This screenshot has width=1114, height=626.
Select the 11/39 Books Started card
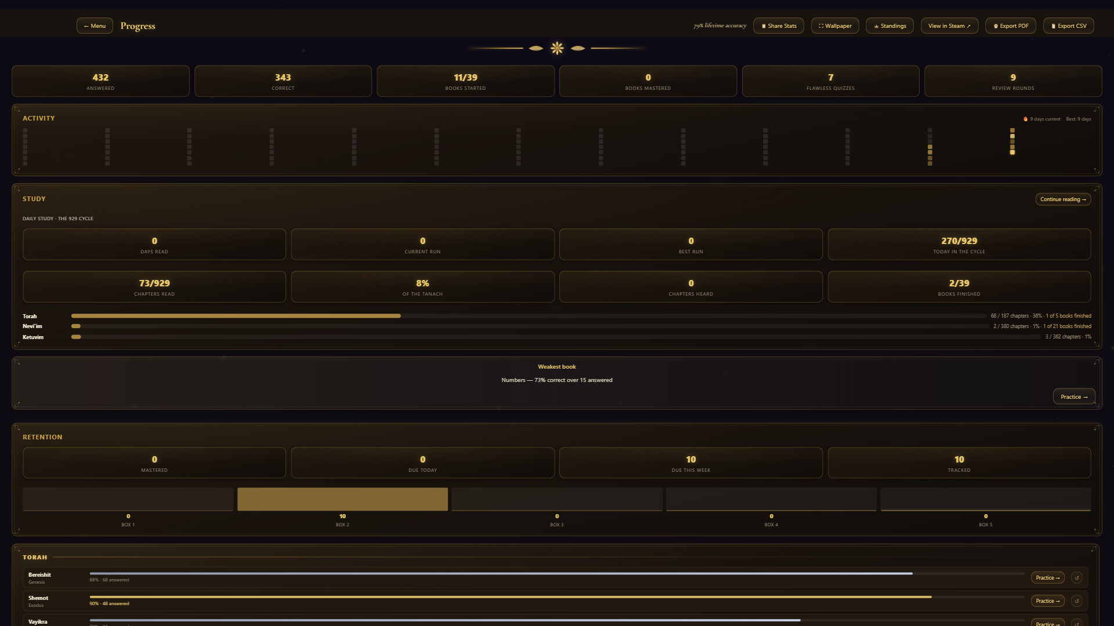click(465, 81)
